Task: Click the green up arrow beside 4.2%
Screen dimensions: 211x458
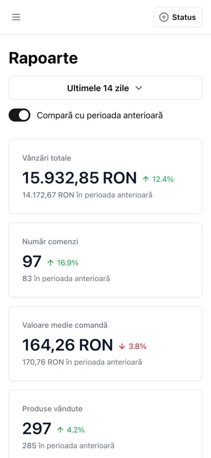Action: coord(60,430)
